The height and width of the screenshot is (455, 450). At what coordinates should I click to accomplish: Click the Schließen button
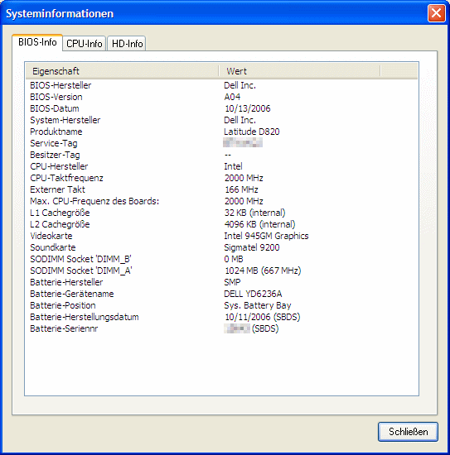click(x=408, y=432)
